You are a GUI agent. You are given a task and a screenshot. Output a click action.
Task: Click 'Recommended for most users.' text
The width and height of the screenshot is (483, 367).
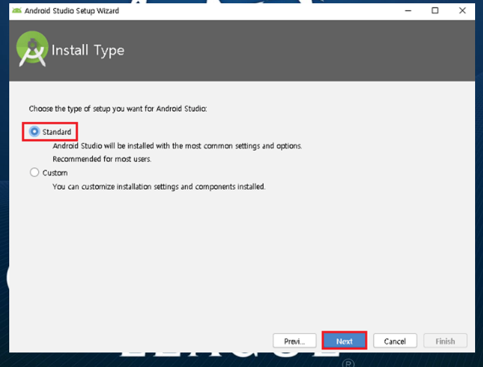[102, 159]
